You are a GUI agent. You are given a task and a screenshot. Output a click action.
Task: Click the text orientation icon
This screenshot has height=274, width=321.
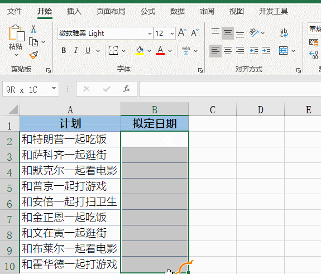pyautogui.click(x=254, y=33)
